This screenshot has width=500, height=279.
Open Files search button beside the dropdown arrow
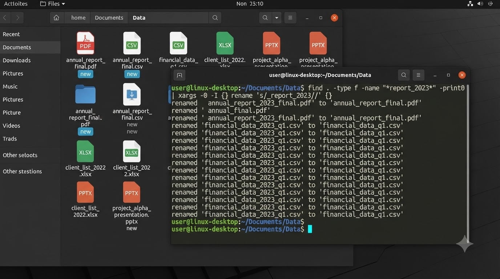(x=265, y=17)
